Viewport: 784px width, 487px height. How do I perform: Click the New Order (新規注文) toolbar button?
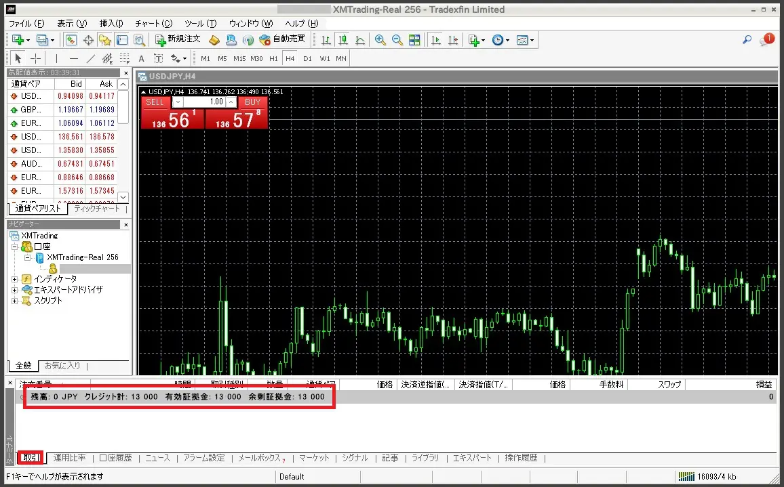tap(178, 40)
